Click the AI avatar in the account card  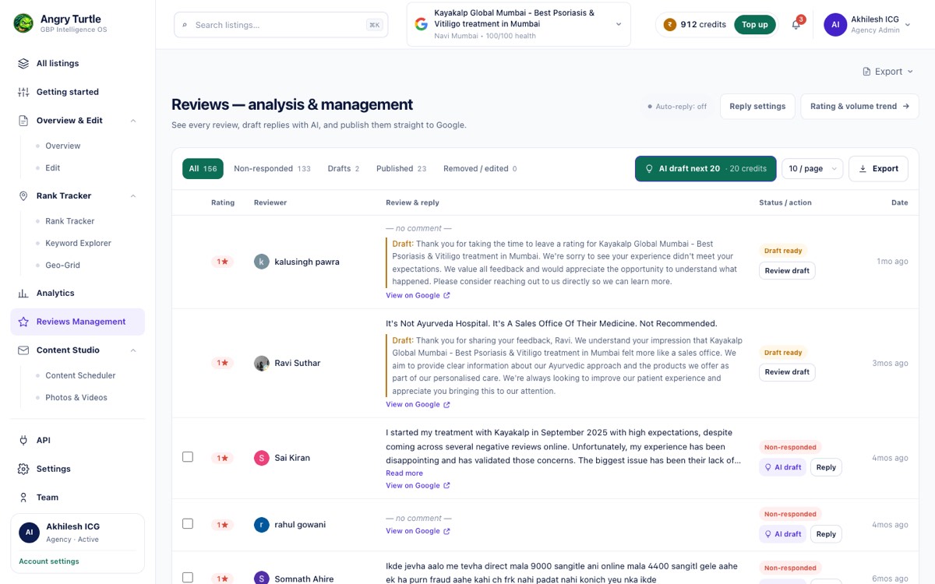click(x=29, y=533)
